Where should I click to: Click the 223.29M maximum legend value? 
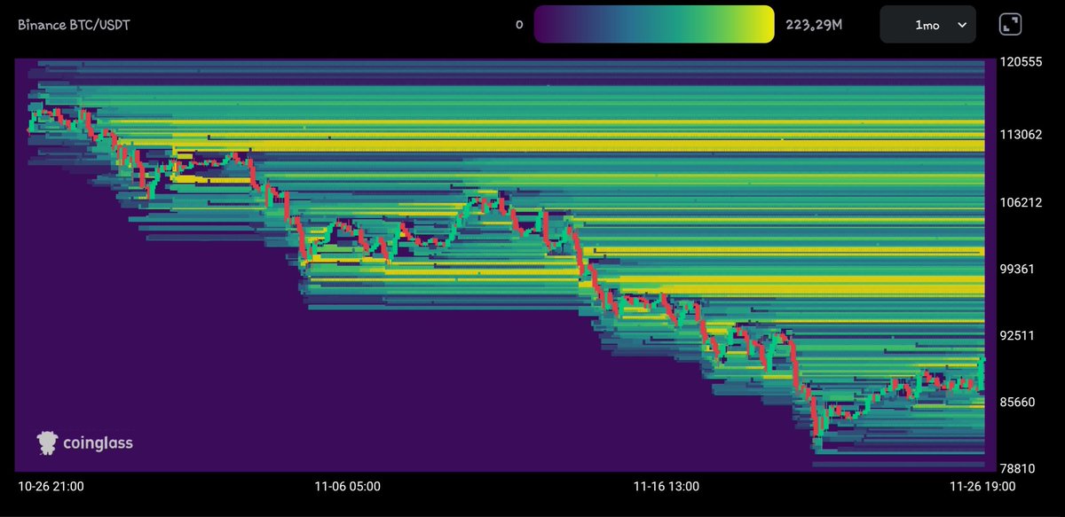tap(814, 25)
